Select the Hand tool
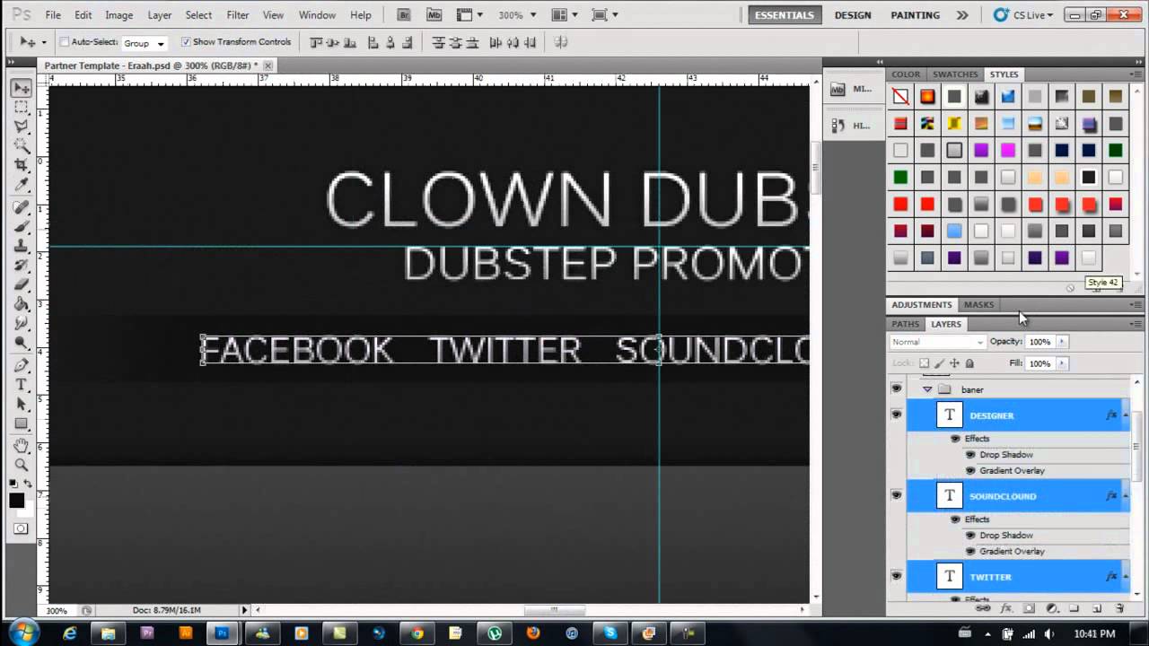Image resolution: width=1149 pixels, height=646 pixels. 22,446
